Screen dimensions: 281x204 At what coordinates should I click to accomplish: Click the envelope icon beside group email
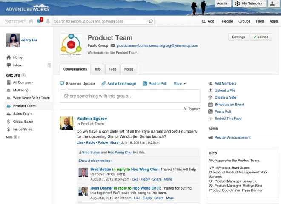click(x=113, y=45)
